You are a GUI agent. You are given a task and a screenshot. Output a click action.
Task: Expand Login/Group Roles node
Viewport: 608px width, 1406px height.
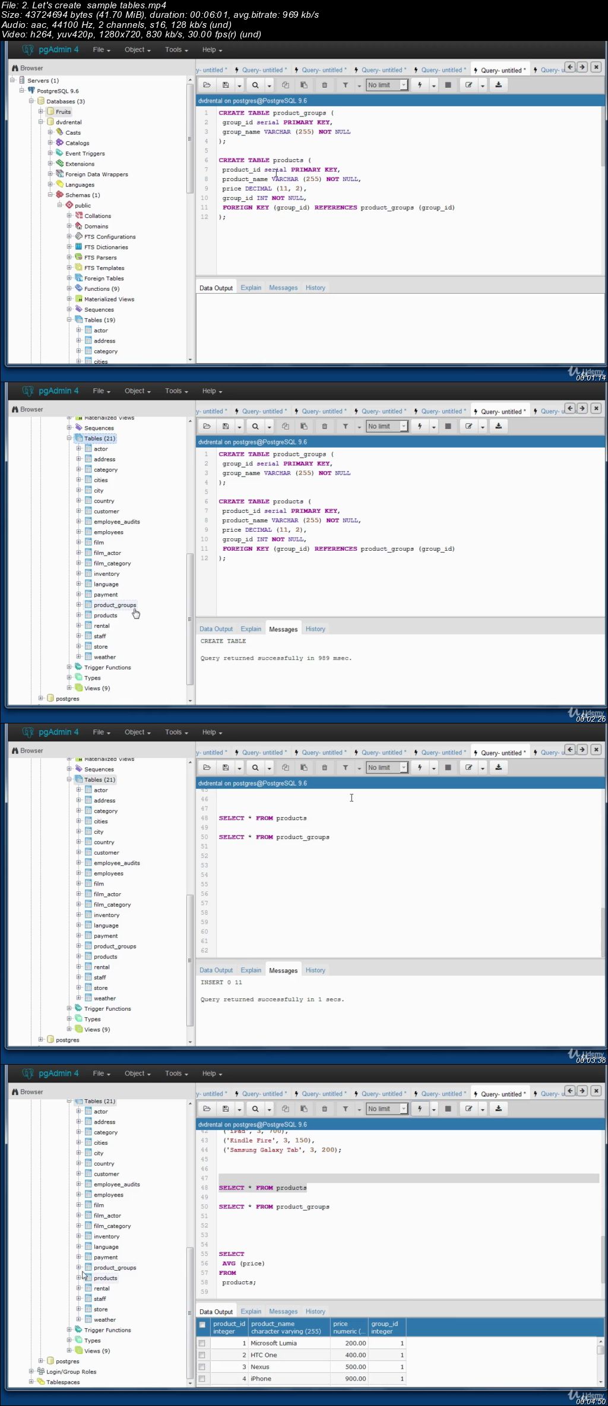tap(31, 1372)
